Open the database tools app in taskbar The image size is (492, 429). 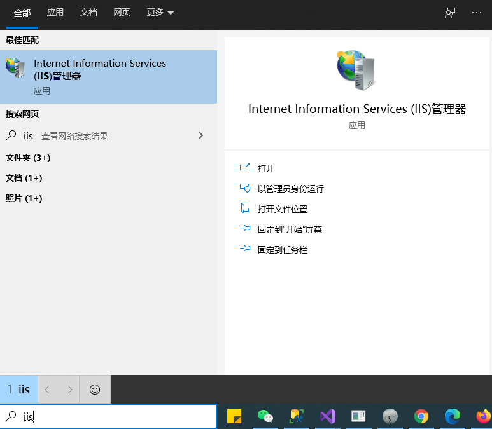coord(297,416)
